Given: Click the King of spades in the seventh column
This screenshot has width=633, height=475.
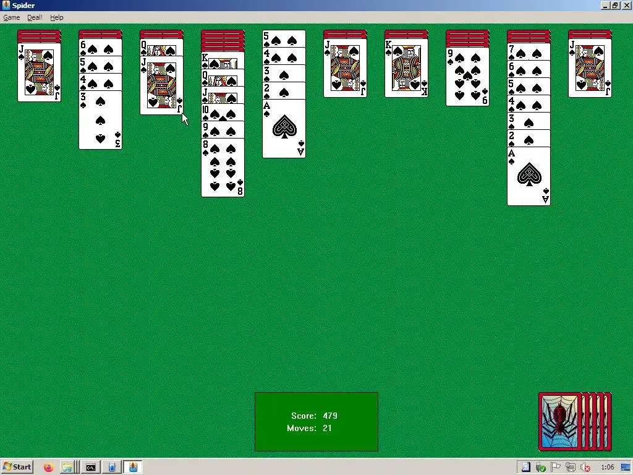Looking at the screenshot, I should coord(407,68).
